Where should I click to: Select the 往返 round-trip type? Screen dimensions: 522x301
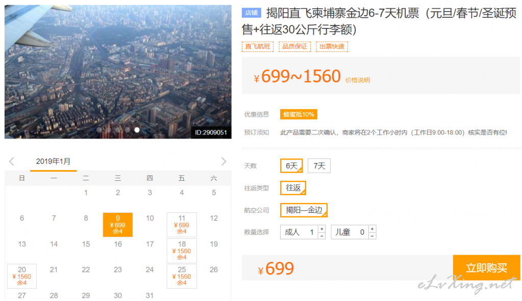pos(293,188)
